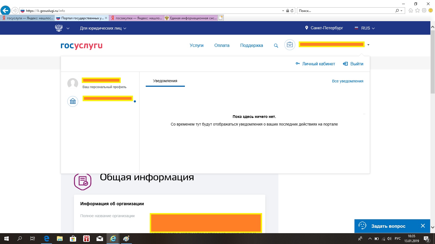Click the Задать вопрос button

(388, 226)
